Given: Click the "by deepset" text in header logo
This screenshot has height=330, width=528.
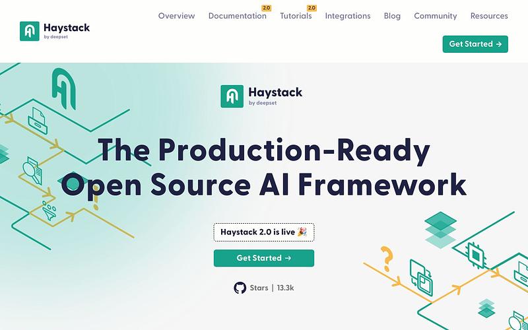Looking at the screenshot, I should click(x=56, y=37).
